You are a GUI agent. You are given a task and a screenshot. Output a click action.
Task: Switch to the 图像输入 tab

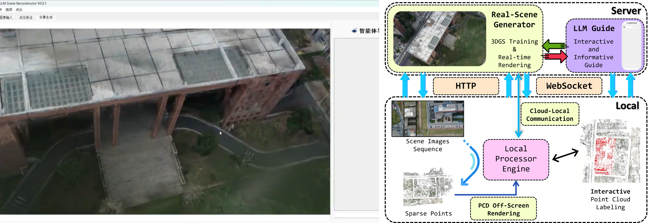(x=6, y=17)
